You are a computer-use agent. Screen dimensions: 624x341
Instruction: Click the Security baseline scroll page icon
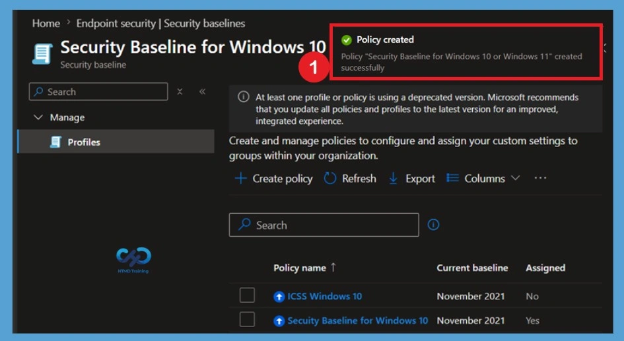(x=42, y=54)
